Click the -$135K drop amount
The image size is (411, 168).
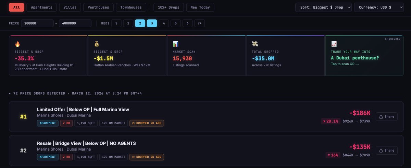[x=360, y=146]
